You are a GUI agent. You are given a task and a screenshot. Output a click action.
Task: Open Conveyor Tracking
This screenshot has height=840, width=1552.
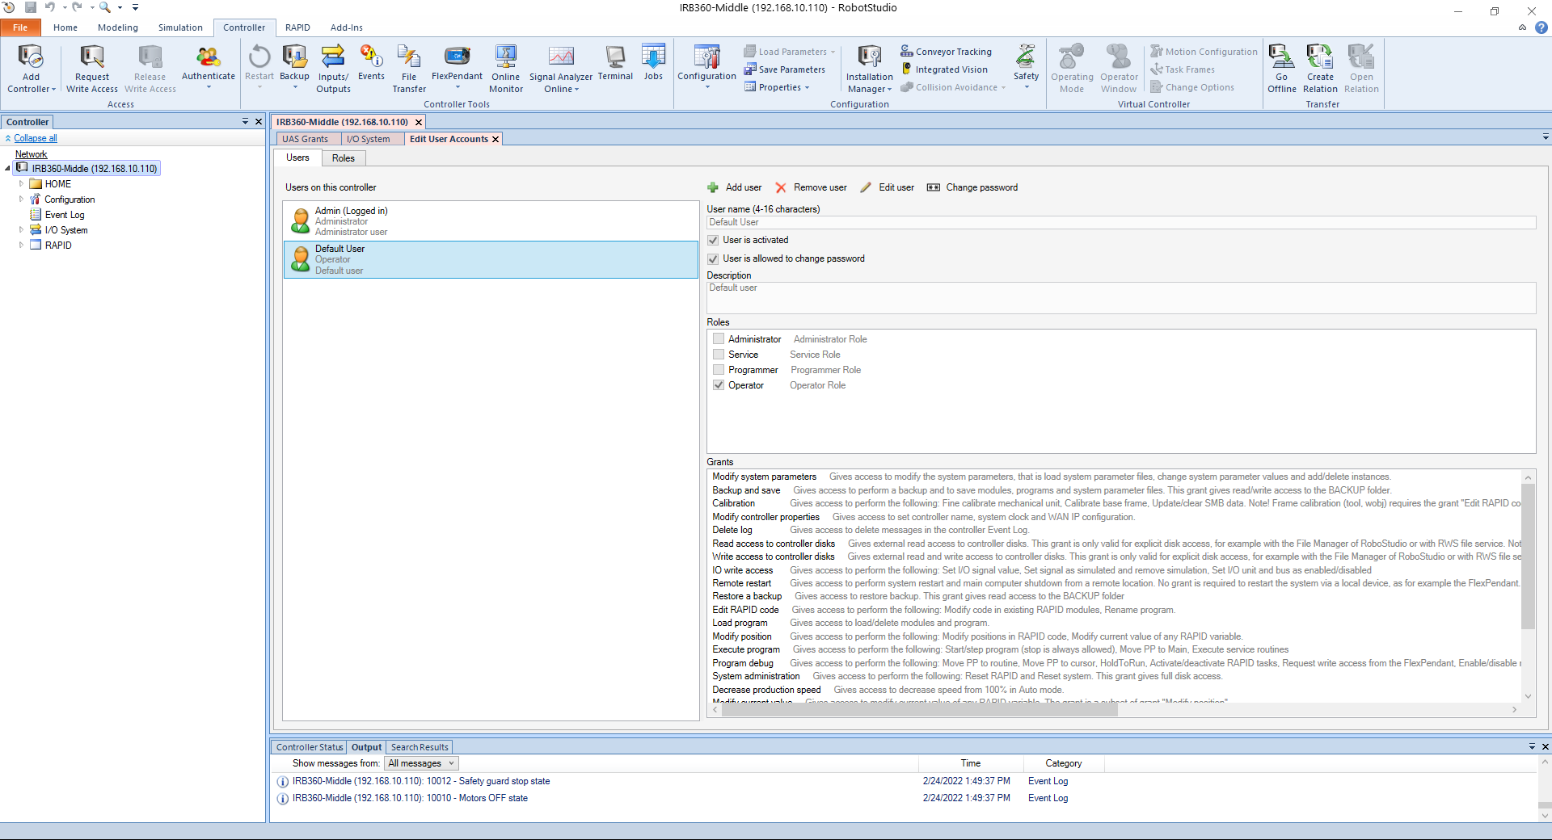click(946, 52)
